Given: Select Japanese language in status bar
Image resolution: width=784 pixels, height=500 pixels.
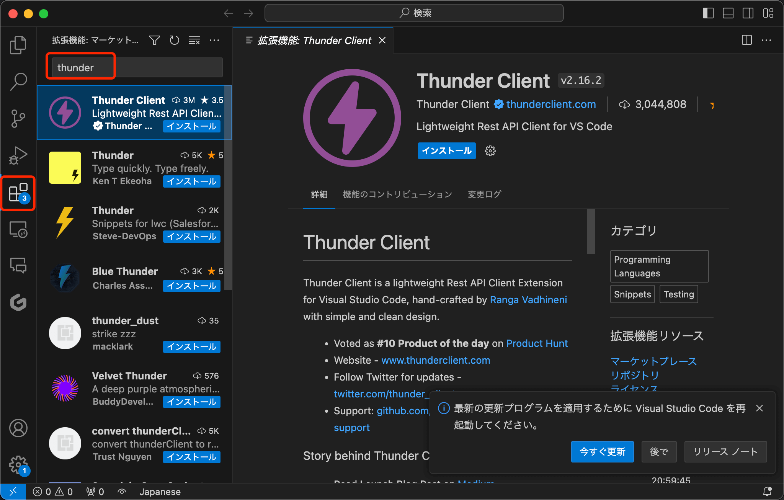Looking at the screenshot, I should (160, 492).
